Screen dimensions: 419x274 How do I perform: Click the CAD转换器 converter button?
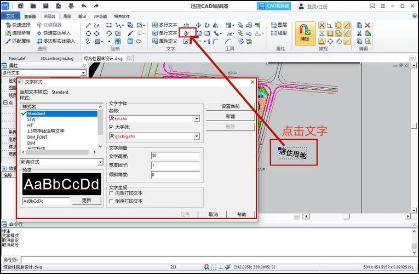(274, 6)
